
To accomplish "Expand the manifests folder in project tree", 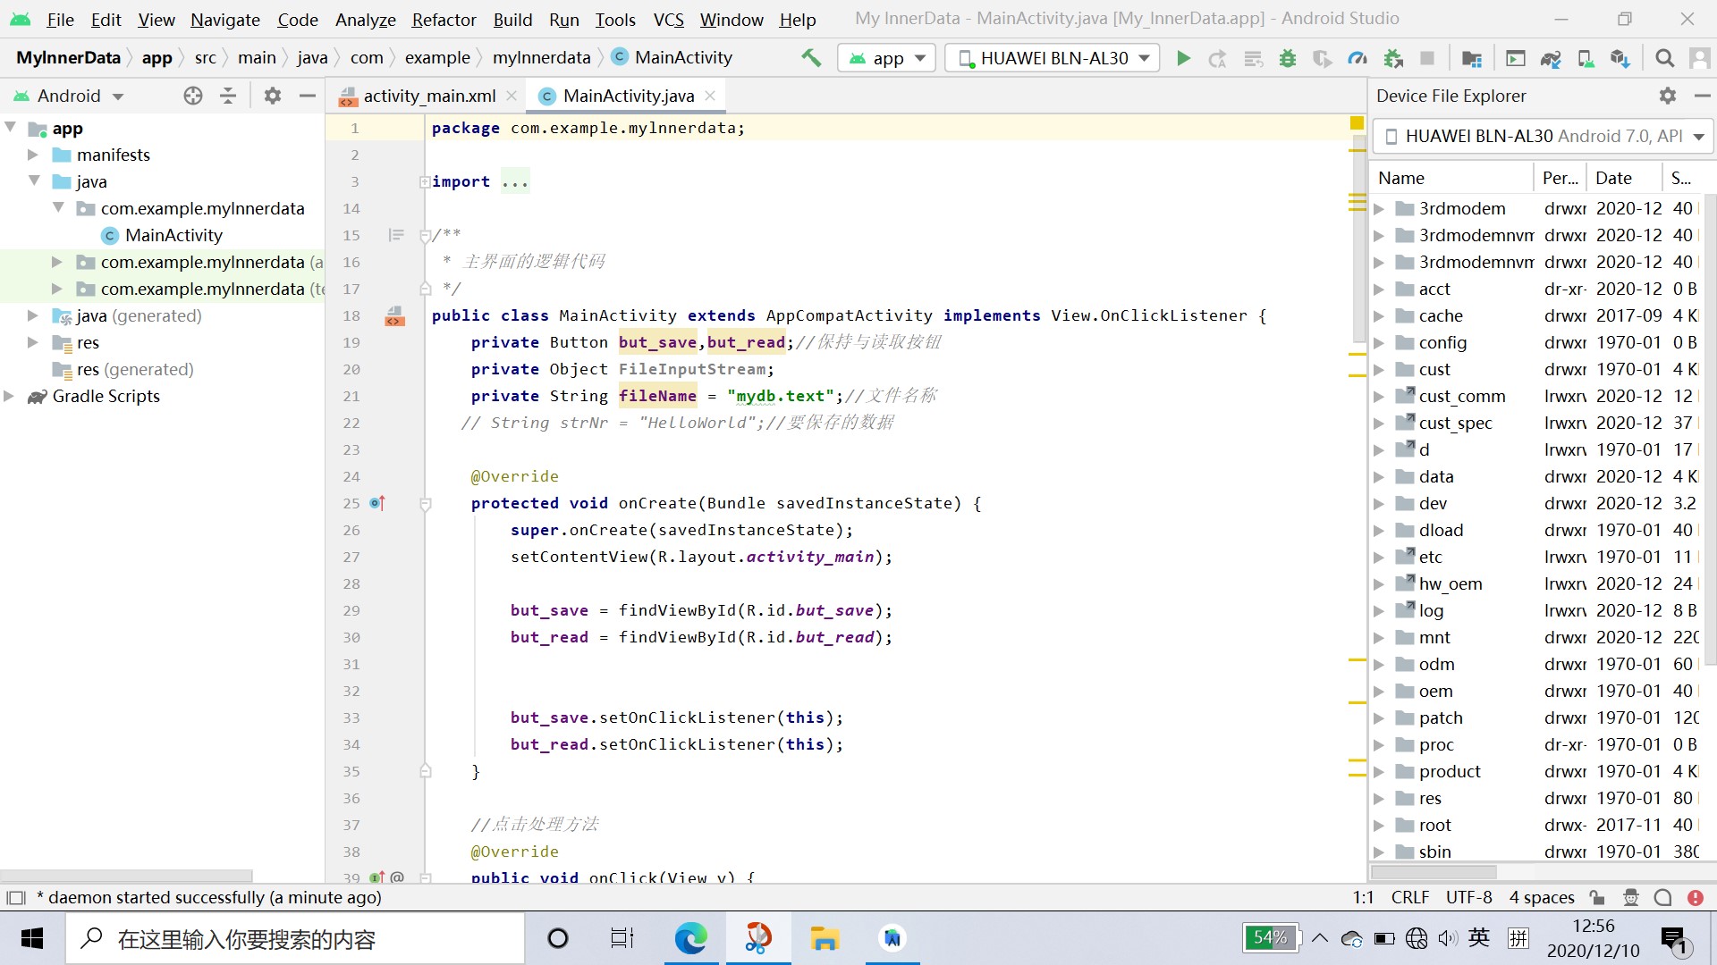I will 33,155.
